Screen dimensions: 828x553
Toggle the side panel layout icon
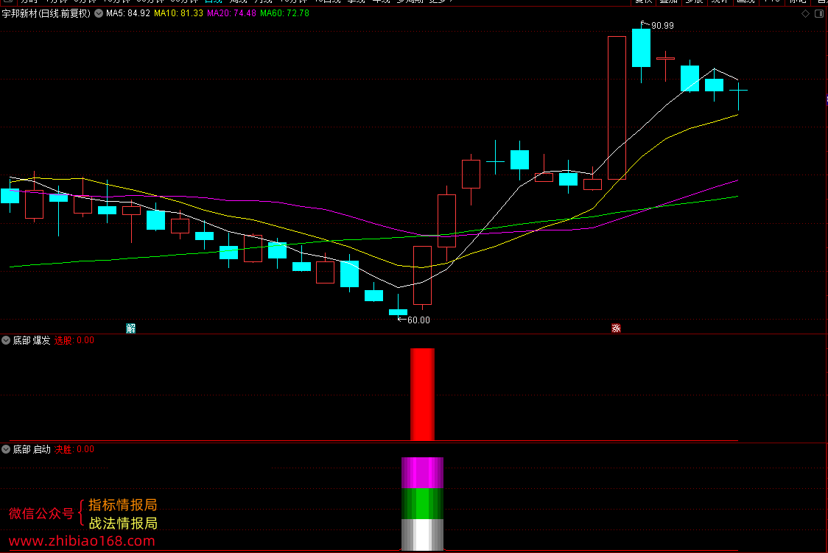point(819,14)
